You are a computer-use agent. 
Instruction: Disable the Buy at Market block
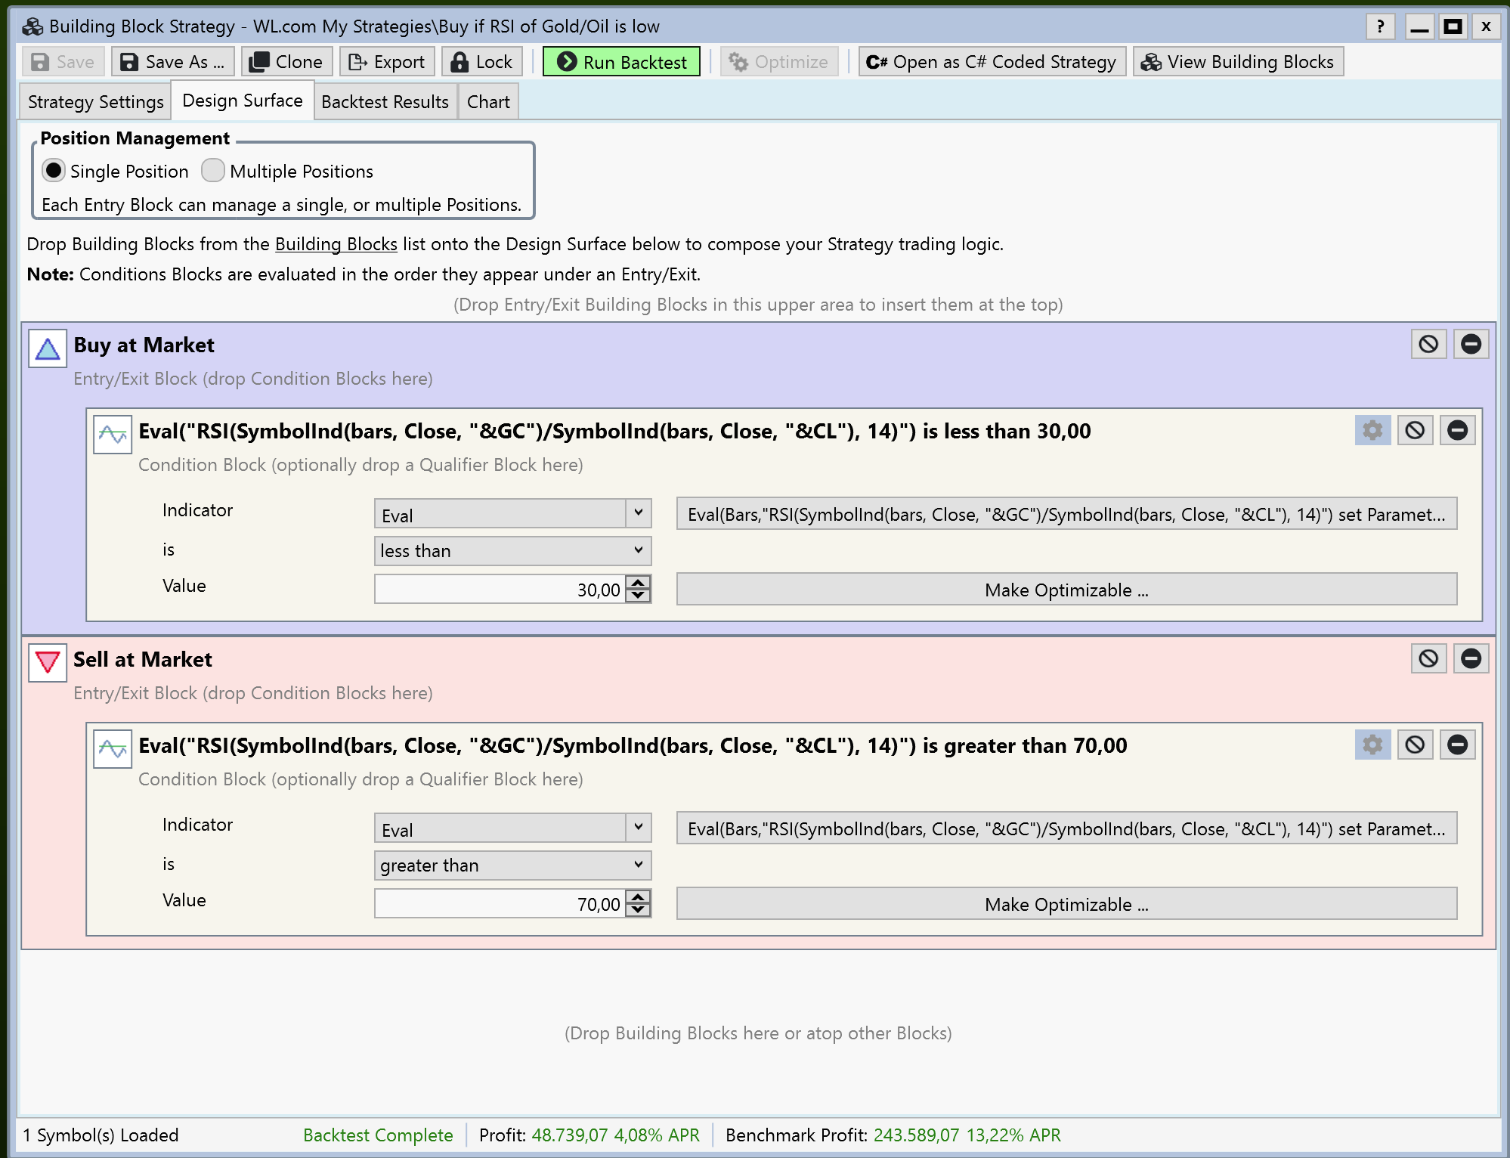(x=1428, y=345)
